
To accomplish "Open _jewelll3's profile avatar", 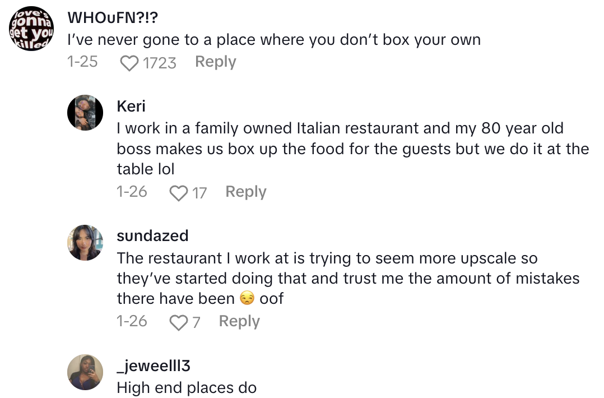I will tap(85, 372).
